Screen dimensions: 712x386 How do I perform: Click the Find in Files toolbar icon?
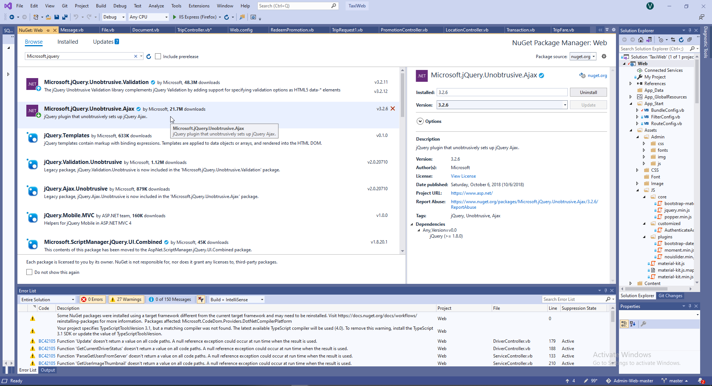[x=242, y=17]
